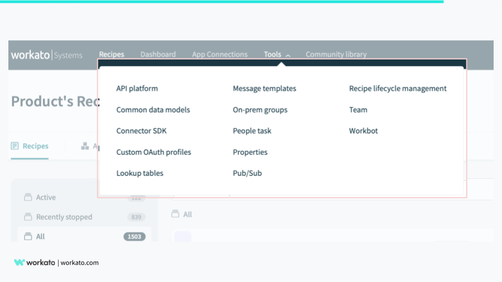Select All recipes in sidebar
The height and width of the screenshot is (282, 502).
[85, 237]
